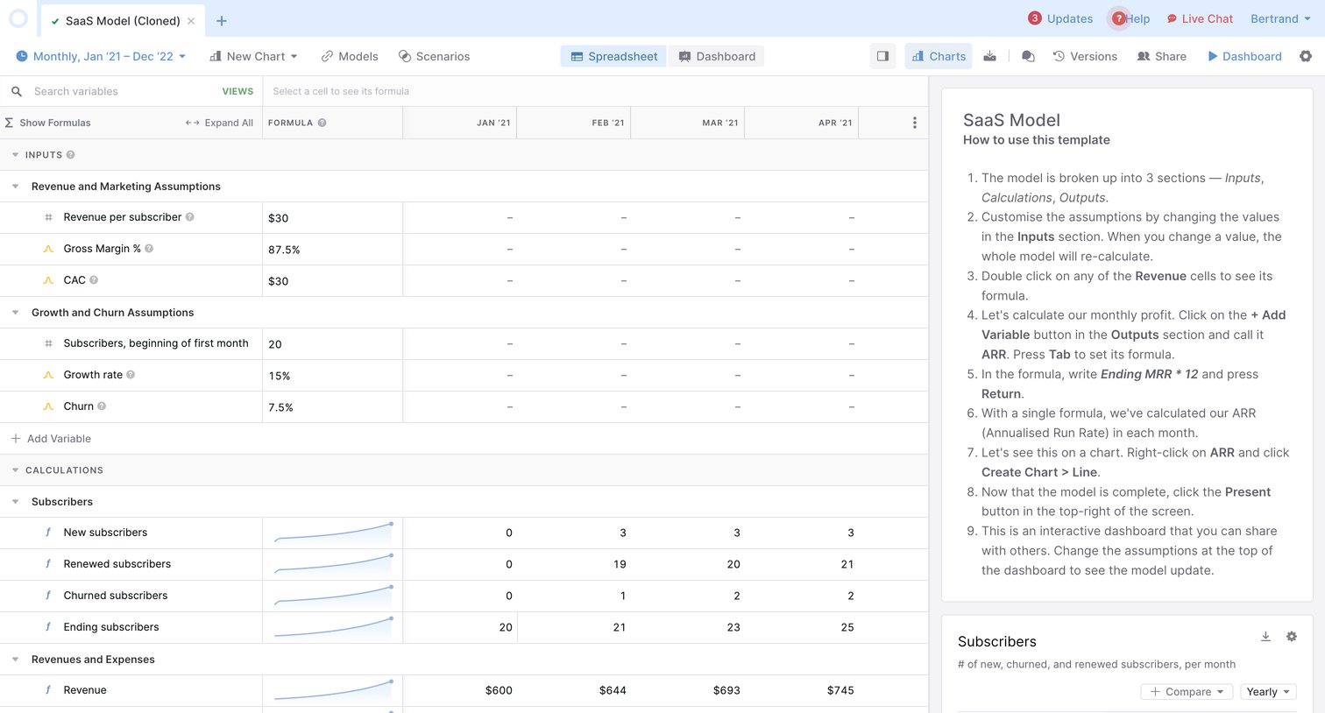Toggle Expand All rows
1325x713 pixels.
tap(219, 123)
